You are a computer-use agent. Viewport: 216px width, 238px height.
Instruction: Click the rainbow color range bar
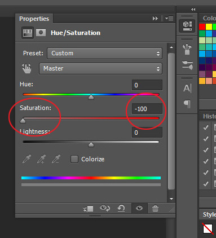91,178
